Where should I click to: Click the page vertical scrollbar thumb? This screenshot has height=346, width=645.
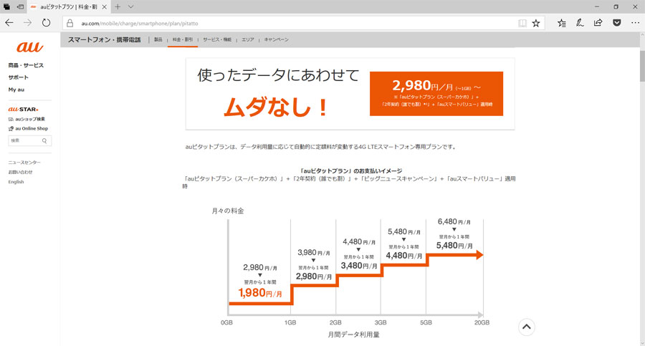642,66
